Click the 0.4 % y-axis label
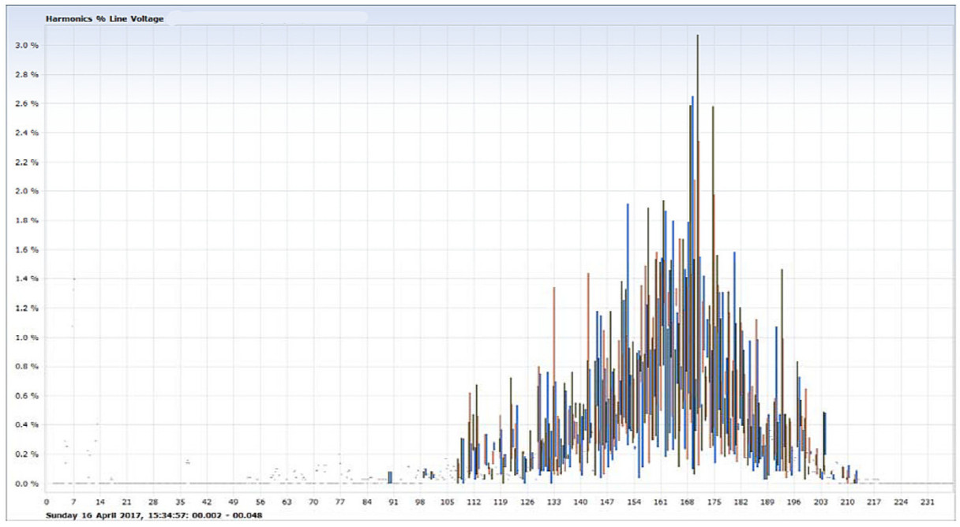960x527 pixels. 27,424
